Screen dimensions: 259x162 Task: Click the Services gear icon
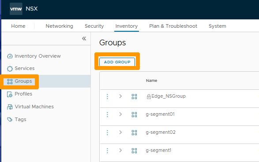coord(10,69)
